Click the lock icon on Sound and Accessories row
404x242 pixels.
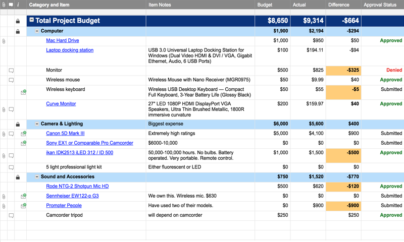[18, 177]
